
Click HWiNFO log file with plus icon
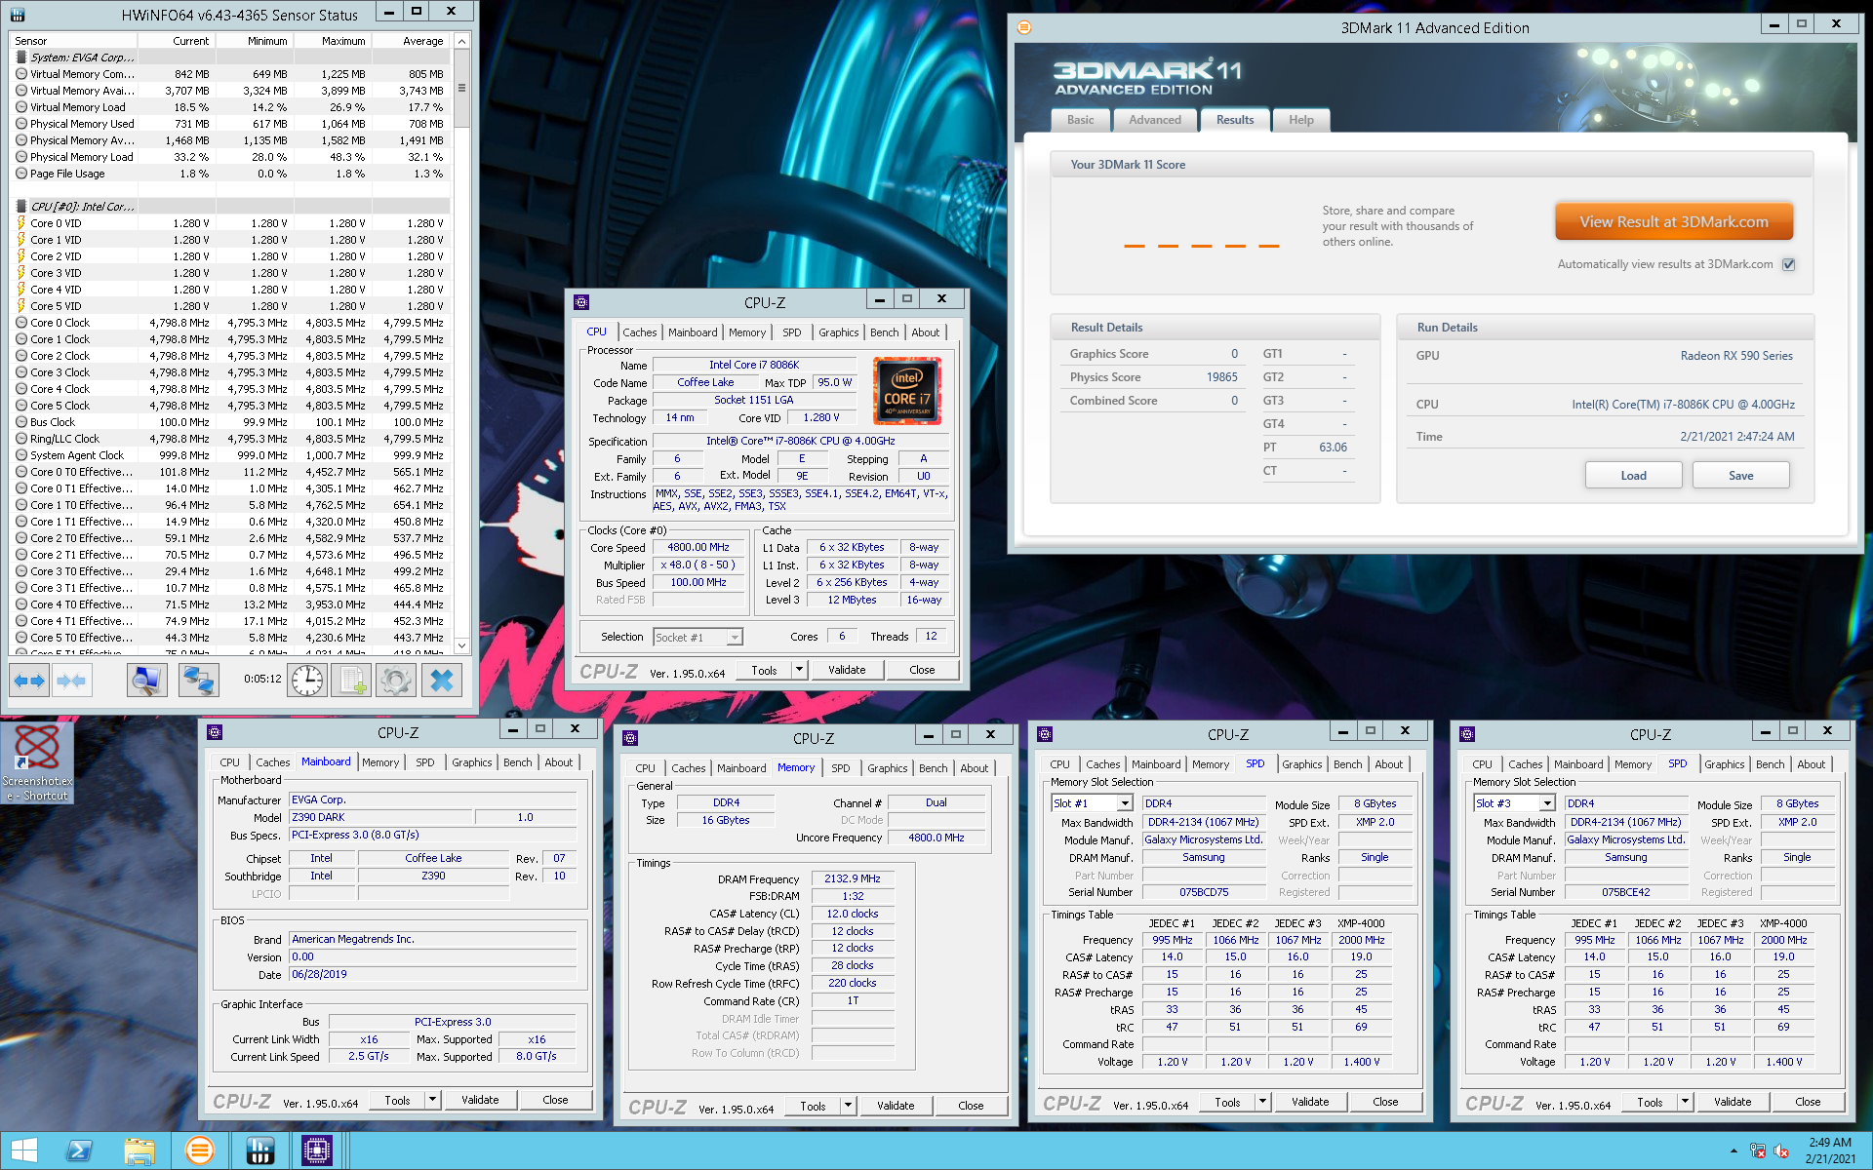coord(351,680)
